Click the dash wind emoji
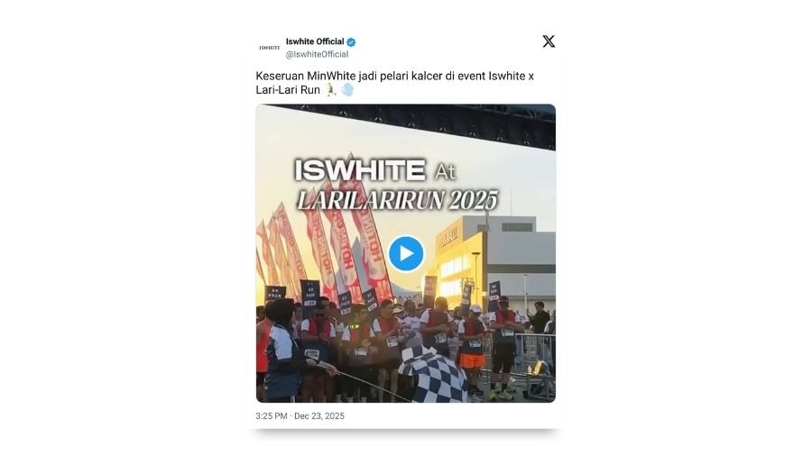This screenshot has height=456, width=812. click(x=347, y=90)
